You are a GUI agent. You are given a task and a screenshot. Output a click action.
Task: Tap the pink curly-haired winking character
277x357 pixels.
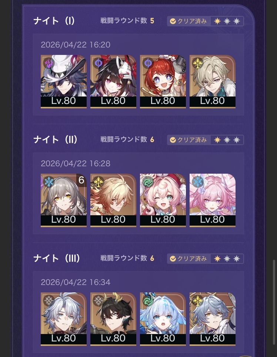[163, 200]
